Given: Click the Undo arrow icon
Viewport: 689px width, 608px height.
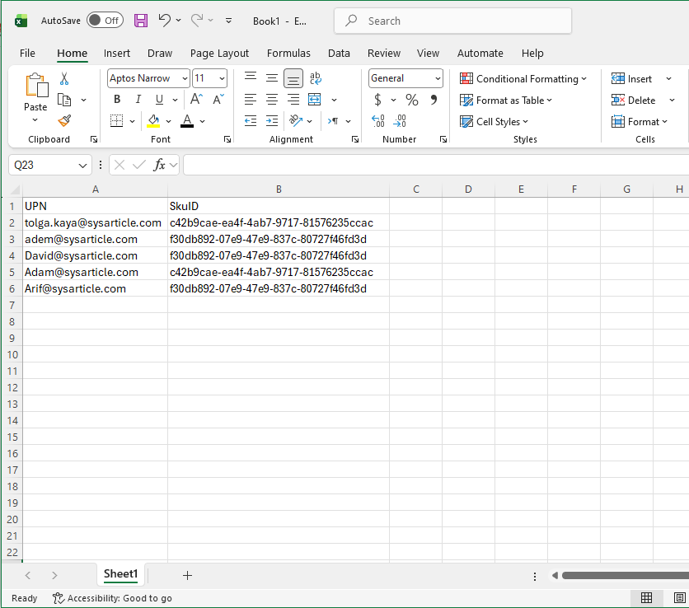Looking at the screenshot, I should [x=164, y=21].
